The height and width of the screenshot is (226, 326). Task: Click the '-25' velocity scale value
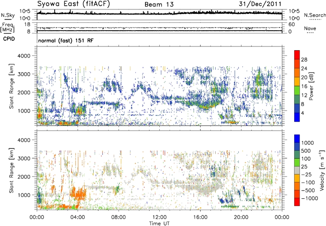[x=306, y=175]
